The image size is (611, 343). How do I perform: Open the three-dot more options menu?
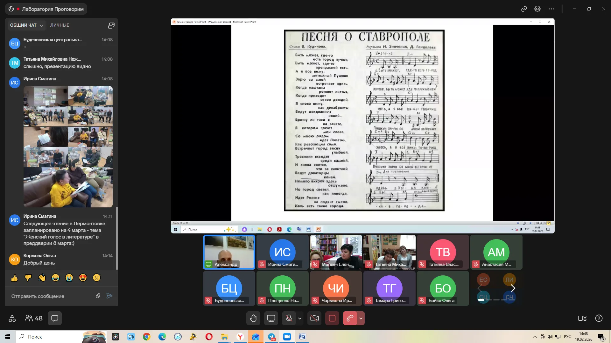tap(551, 9)
